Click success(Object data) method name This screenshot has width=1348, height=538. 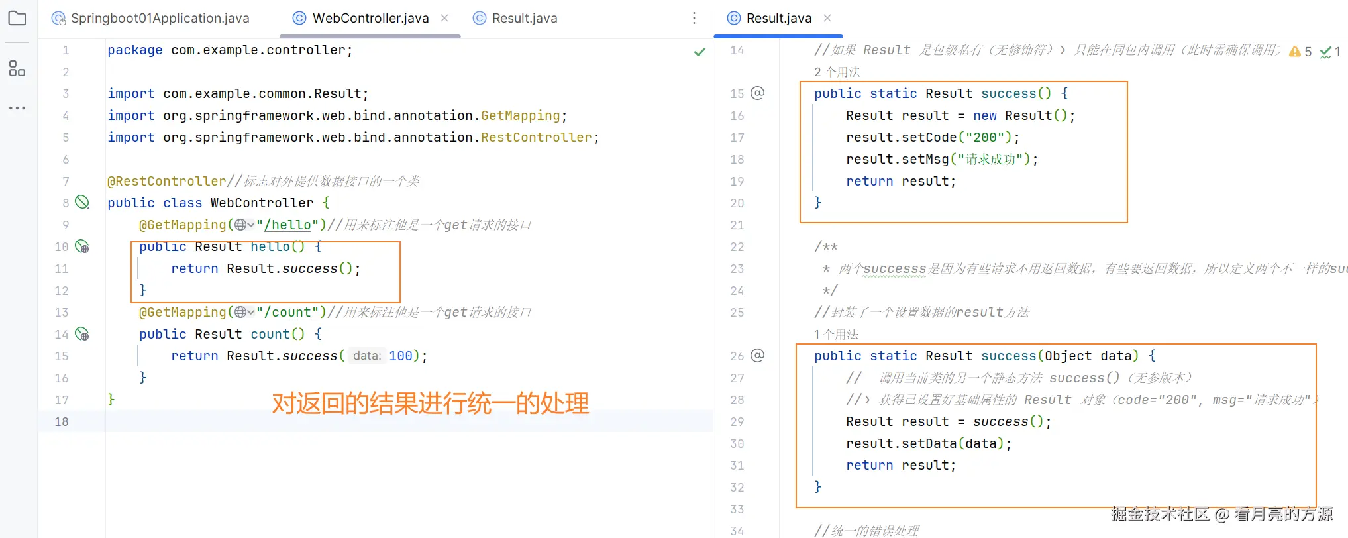pyautogui.click(x=1009, y=356)
